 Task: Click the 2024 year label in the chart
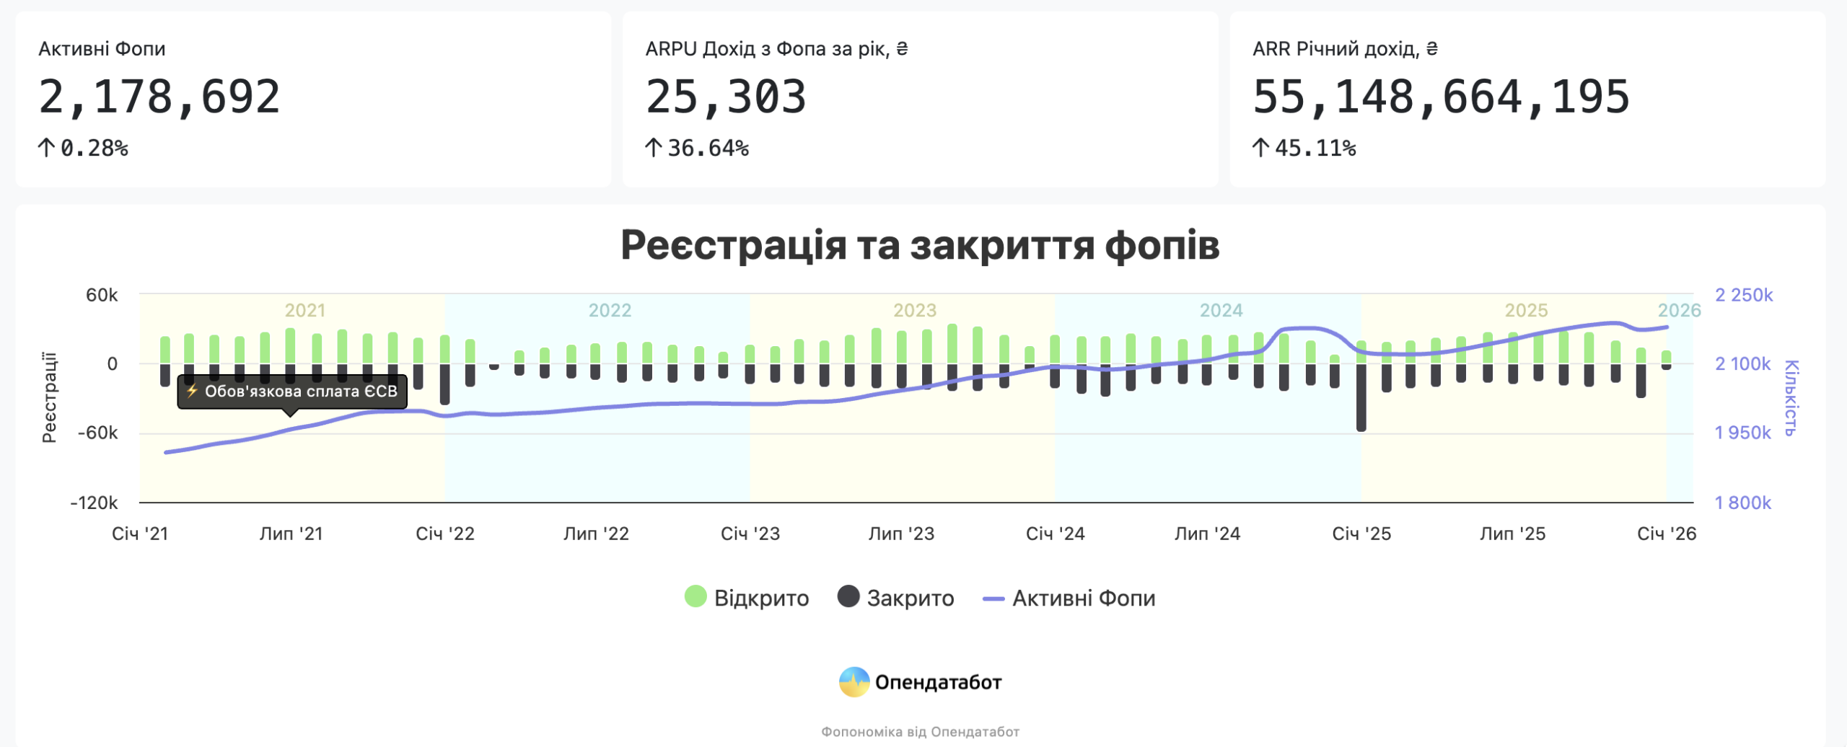[1221, 310]
